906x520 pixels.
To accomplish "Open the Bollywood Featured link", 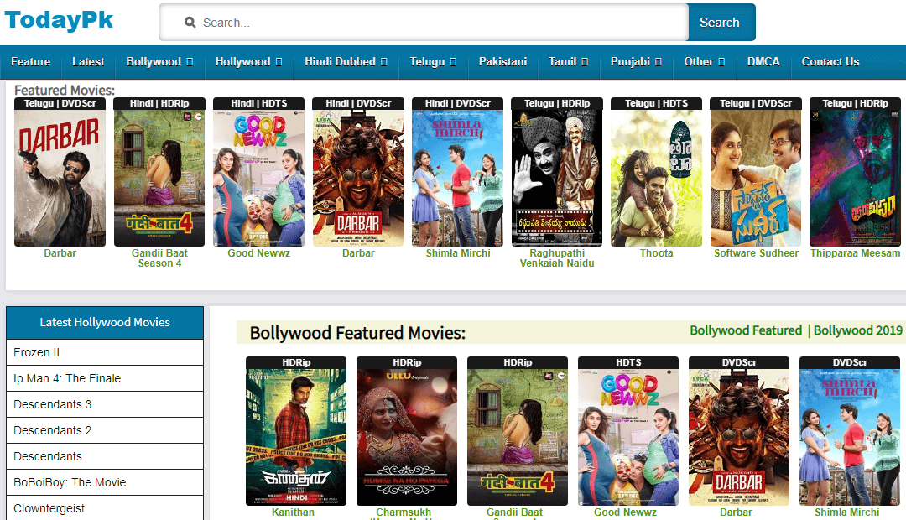I will (746, 330).
